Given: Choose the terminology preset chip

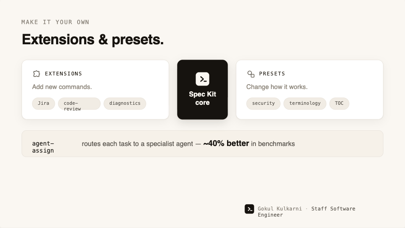Looking at the screenshot, I should pyautogui.click(x=305, y=103).
